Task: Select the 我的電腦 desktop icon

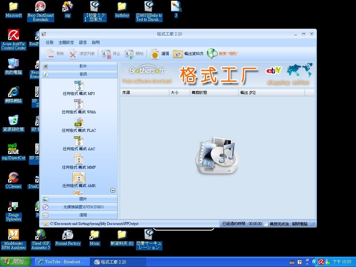Action: click(x=14, y=66)
